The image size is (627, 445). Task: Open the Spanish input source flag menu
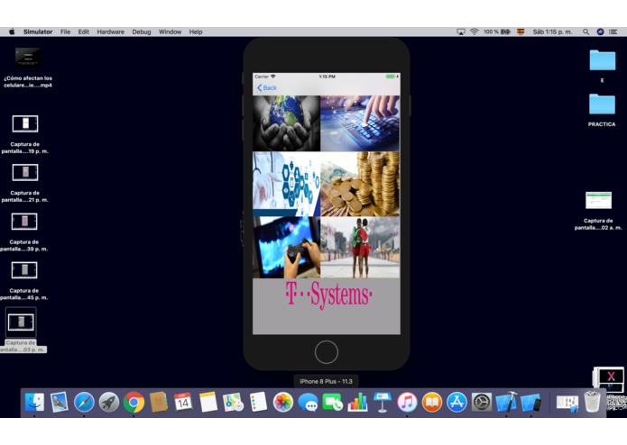(x=521, y=32)
